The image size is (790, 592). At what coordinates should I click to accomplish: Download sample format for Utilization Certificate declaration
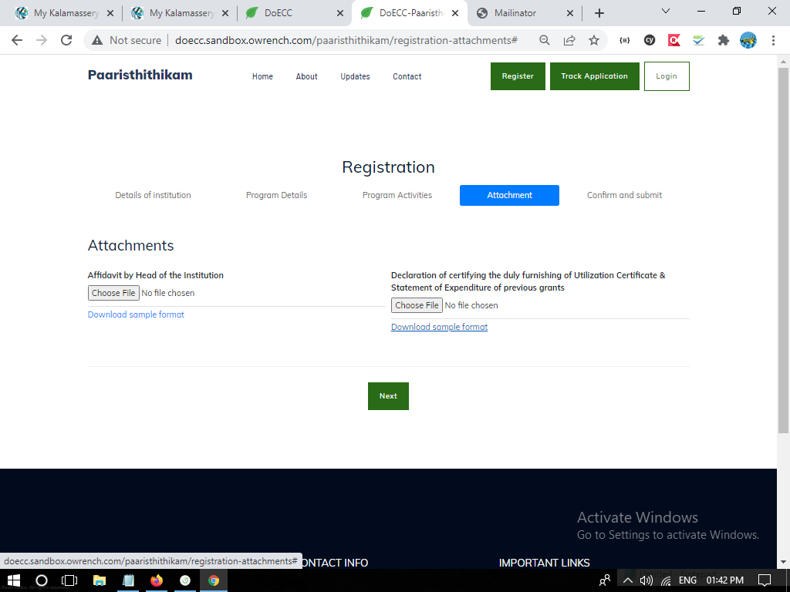[x=439, y=327]
